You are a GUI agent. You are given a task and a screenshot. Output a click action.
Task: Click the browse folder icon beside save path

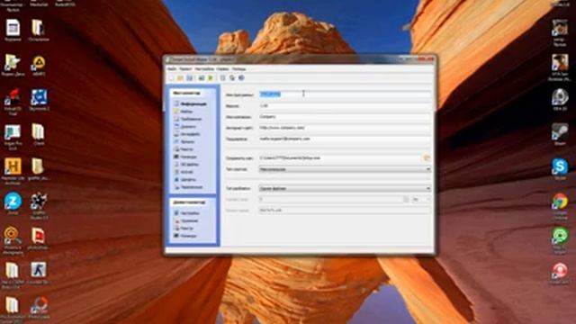[427, 158]
